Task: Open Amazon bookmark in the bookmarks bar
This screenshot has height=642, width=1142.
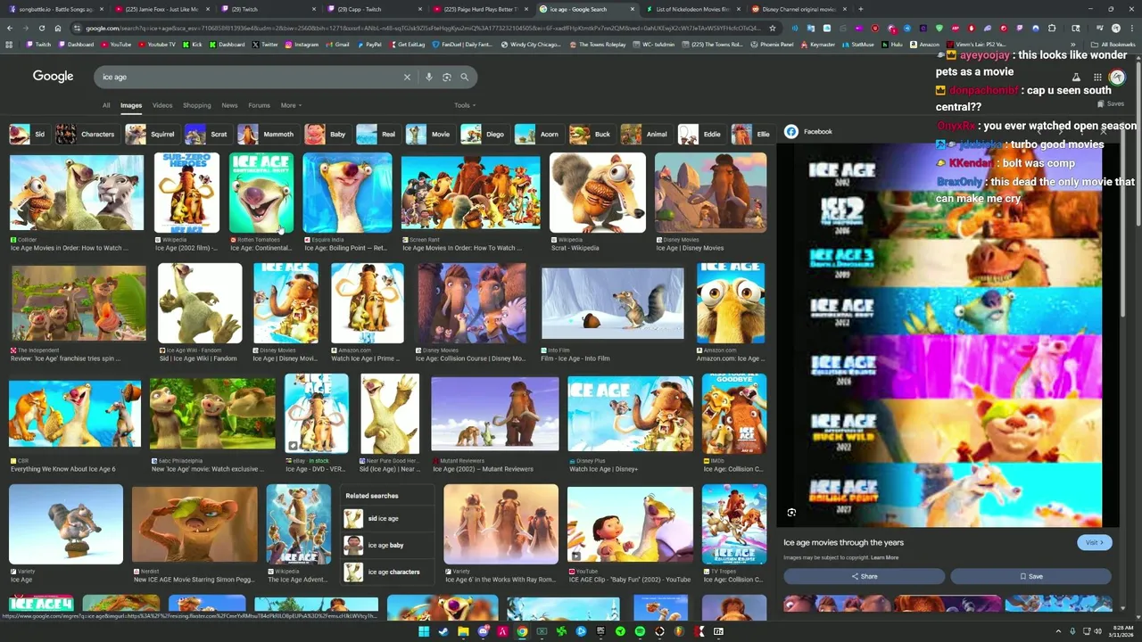Action: [x=924, y=44]
